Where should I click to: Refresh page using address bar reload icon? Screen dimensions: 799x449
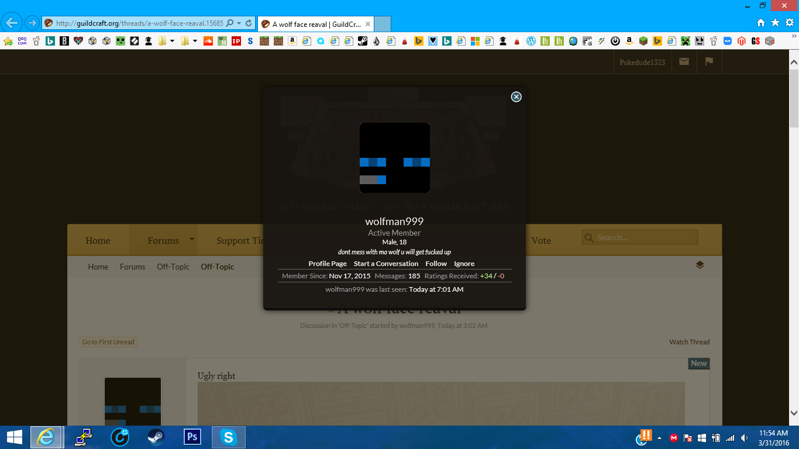[249, 23]
